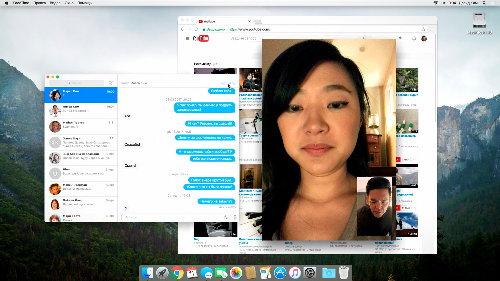The image size is (500, 281).
Task: Open YouTube account avatar menu
Action: (424, 39)
